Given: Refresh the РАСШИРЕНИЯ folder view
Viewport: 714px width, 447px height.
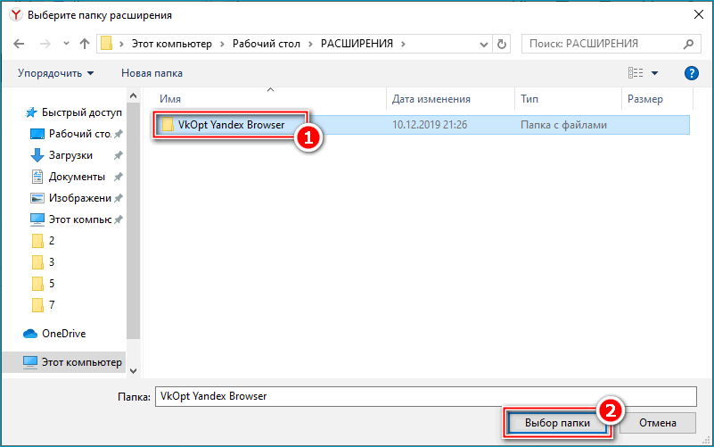Looking at the screenshot, I should click(x=502, y=43).
